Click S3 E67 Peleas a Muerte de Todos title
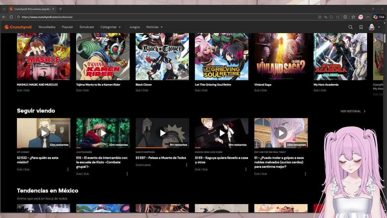The image size is (387, 218). [x=161, y=158]
